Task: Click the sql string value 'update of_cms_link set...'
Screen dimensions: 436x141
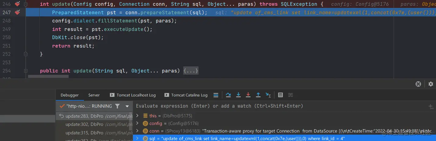Action: point(253,139)
